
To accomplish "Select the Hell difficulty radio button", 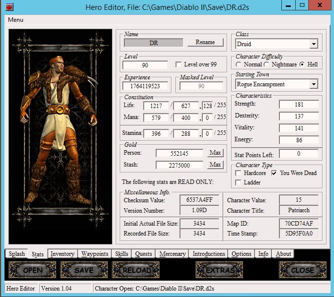I will coord(302,64).
